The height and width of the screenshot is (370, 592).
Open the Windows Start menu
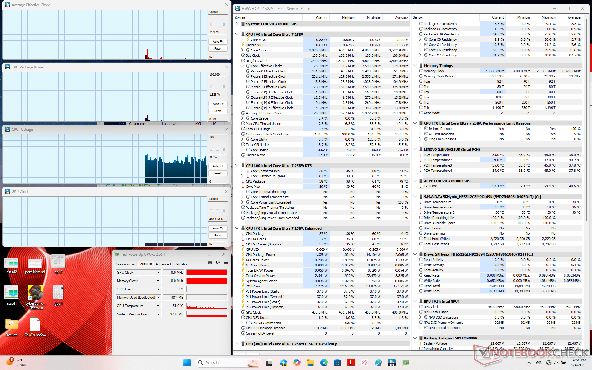(x=187, y=363)
